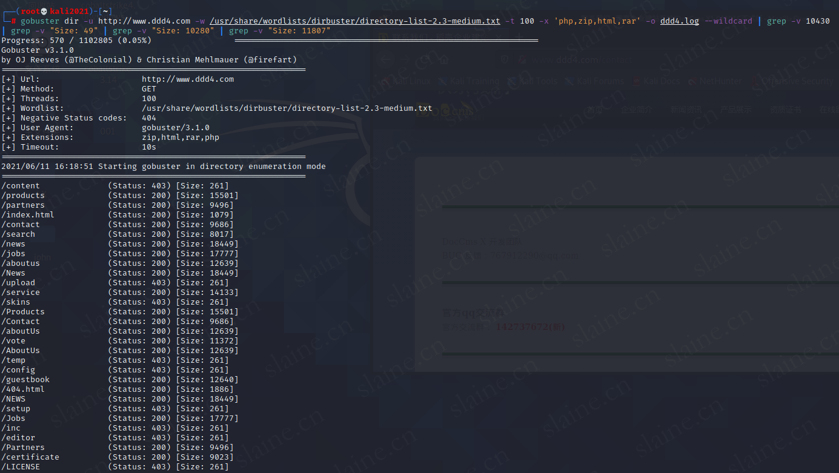Click the /LICENSE result path
839x473 pixels.
tap(21, 467)
